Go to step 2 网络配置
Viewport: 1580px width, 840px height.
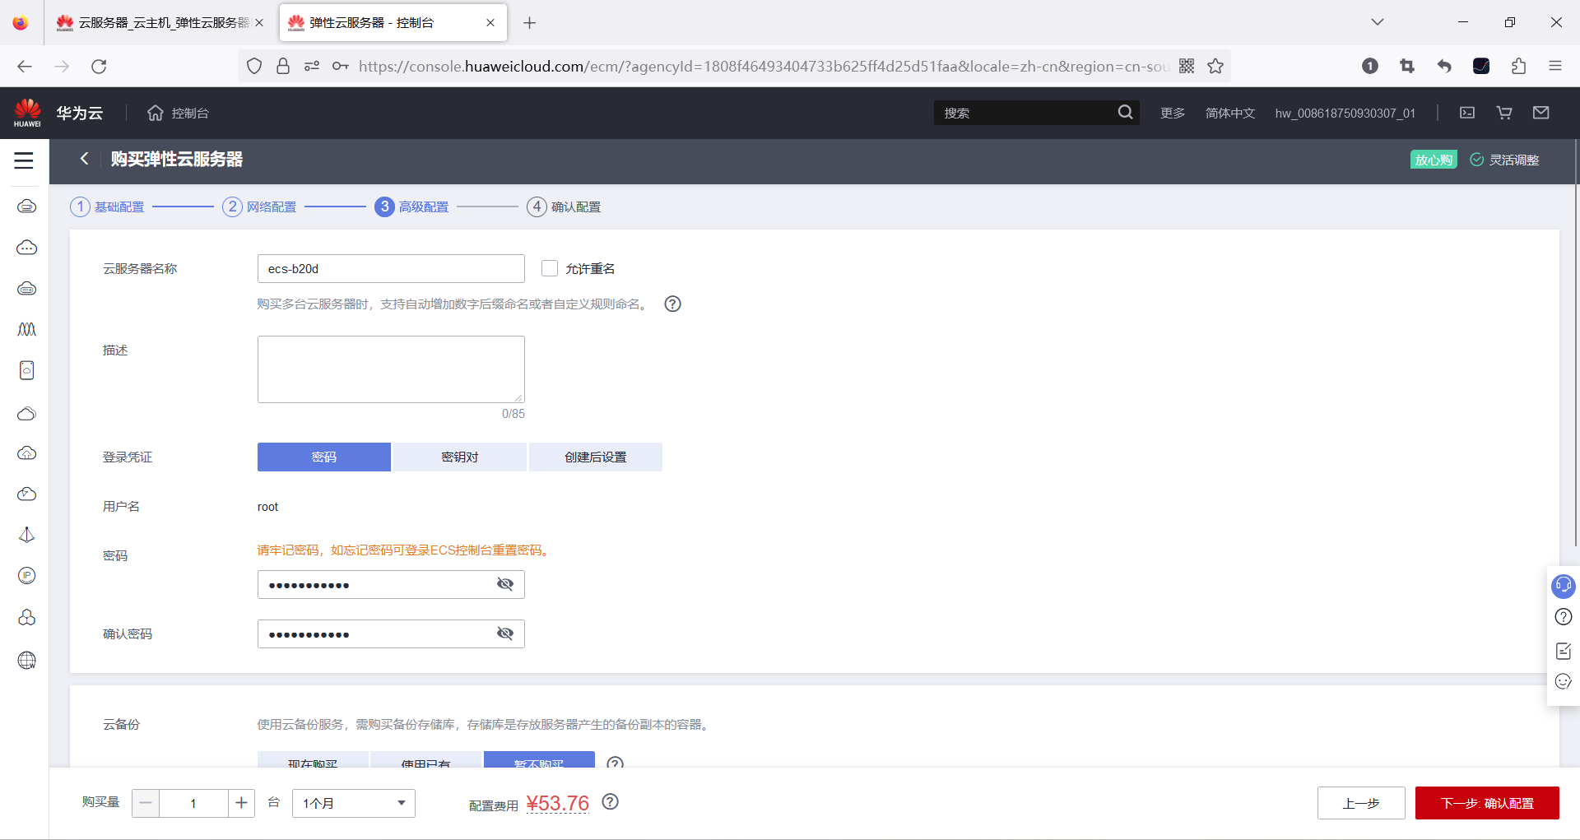(x=260, y=207)
